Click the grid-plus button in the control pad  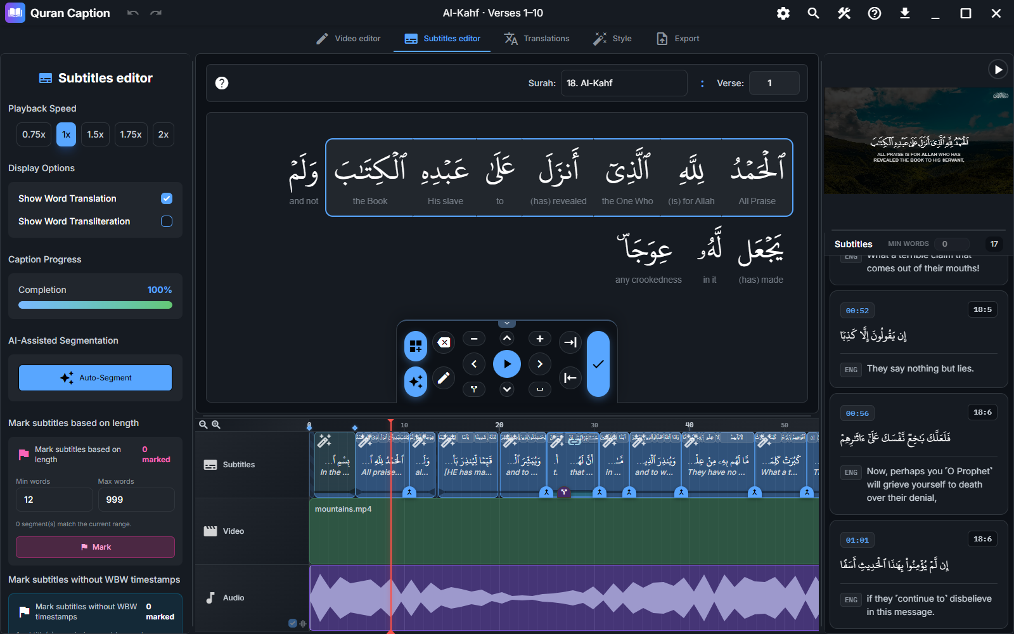coord(416,346)
